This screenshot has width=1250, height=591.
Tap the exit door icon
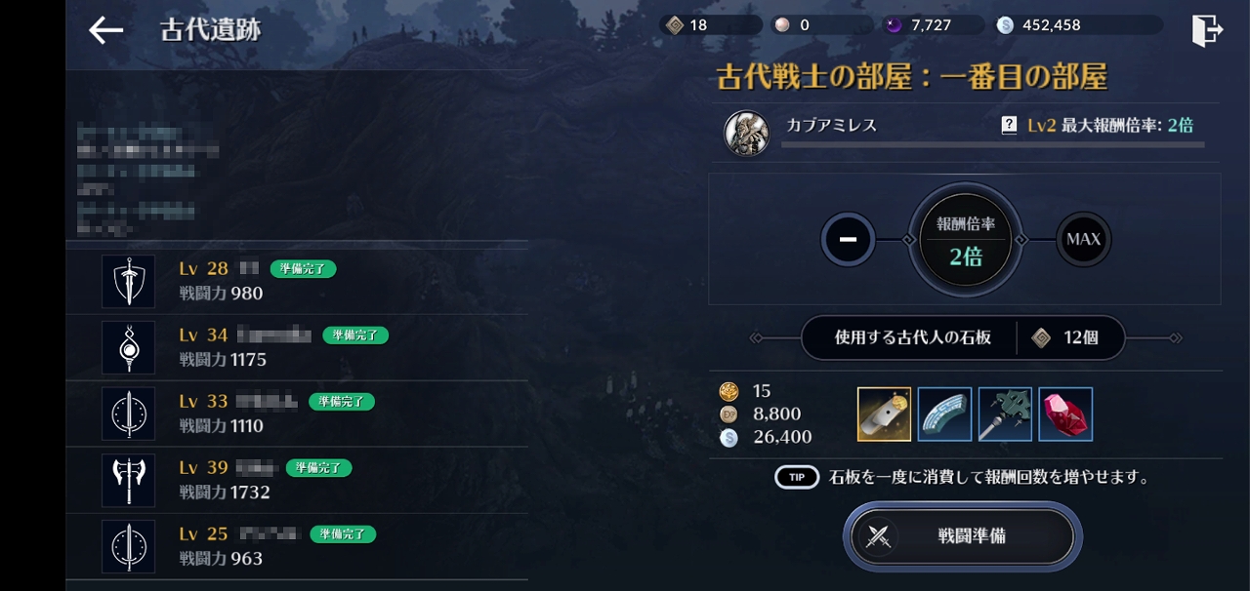[1207, 30]
